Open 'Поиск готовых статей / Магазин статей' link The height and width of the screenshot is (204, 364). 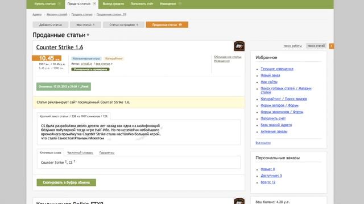(286, 90)
